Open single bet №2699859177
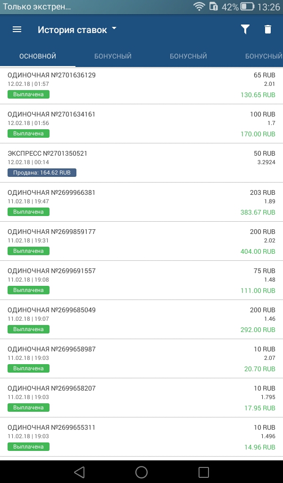 pyautogui.click(x=52, y=232)
